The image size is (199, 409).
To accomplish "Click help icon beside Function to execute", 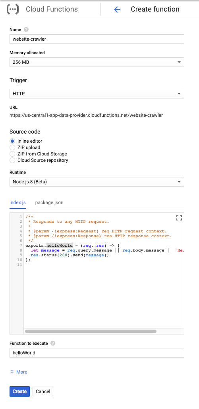I will tap(53, 343).
